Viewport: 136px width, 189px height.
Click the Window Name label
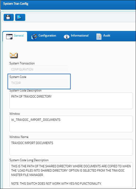pos(19,137)
